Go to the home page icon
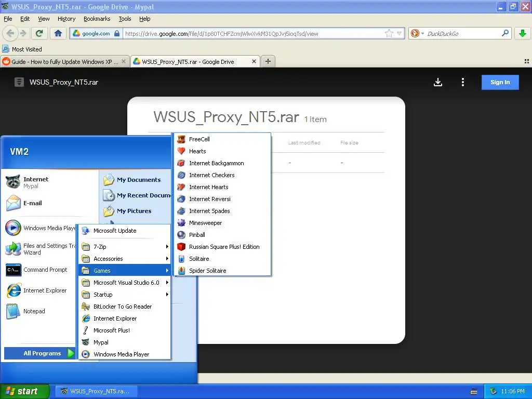532x399 pixels. [x=58, y=33]
